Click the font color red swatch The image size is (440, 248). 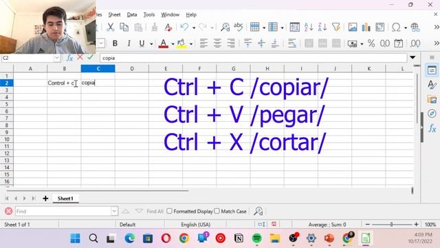click(x=164, y=43)
